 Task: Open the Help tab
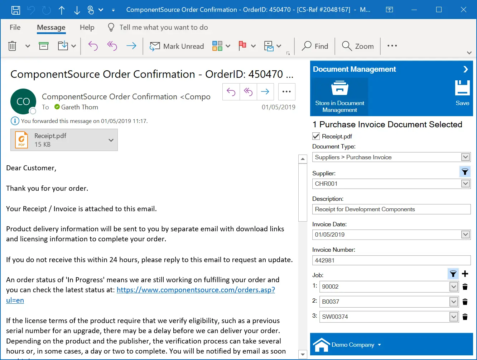tap(87, 28)
